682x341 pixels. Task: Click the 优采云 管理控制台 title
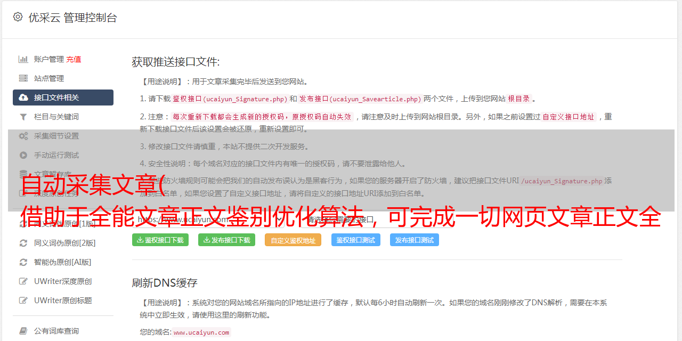72,18
